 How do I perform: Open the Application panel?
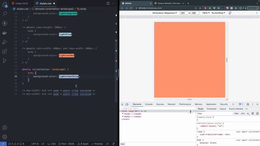pos(211,104)
